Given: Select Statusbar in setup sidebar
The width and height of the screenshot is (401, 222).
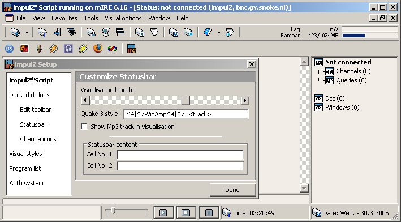Looking at the screenshot, I should [33, 124].
